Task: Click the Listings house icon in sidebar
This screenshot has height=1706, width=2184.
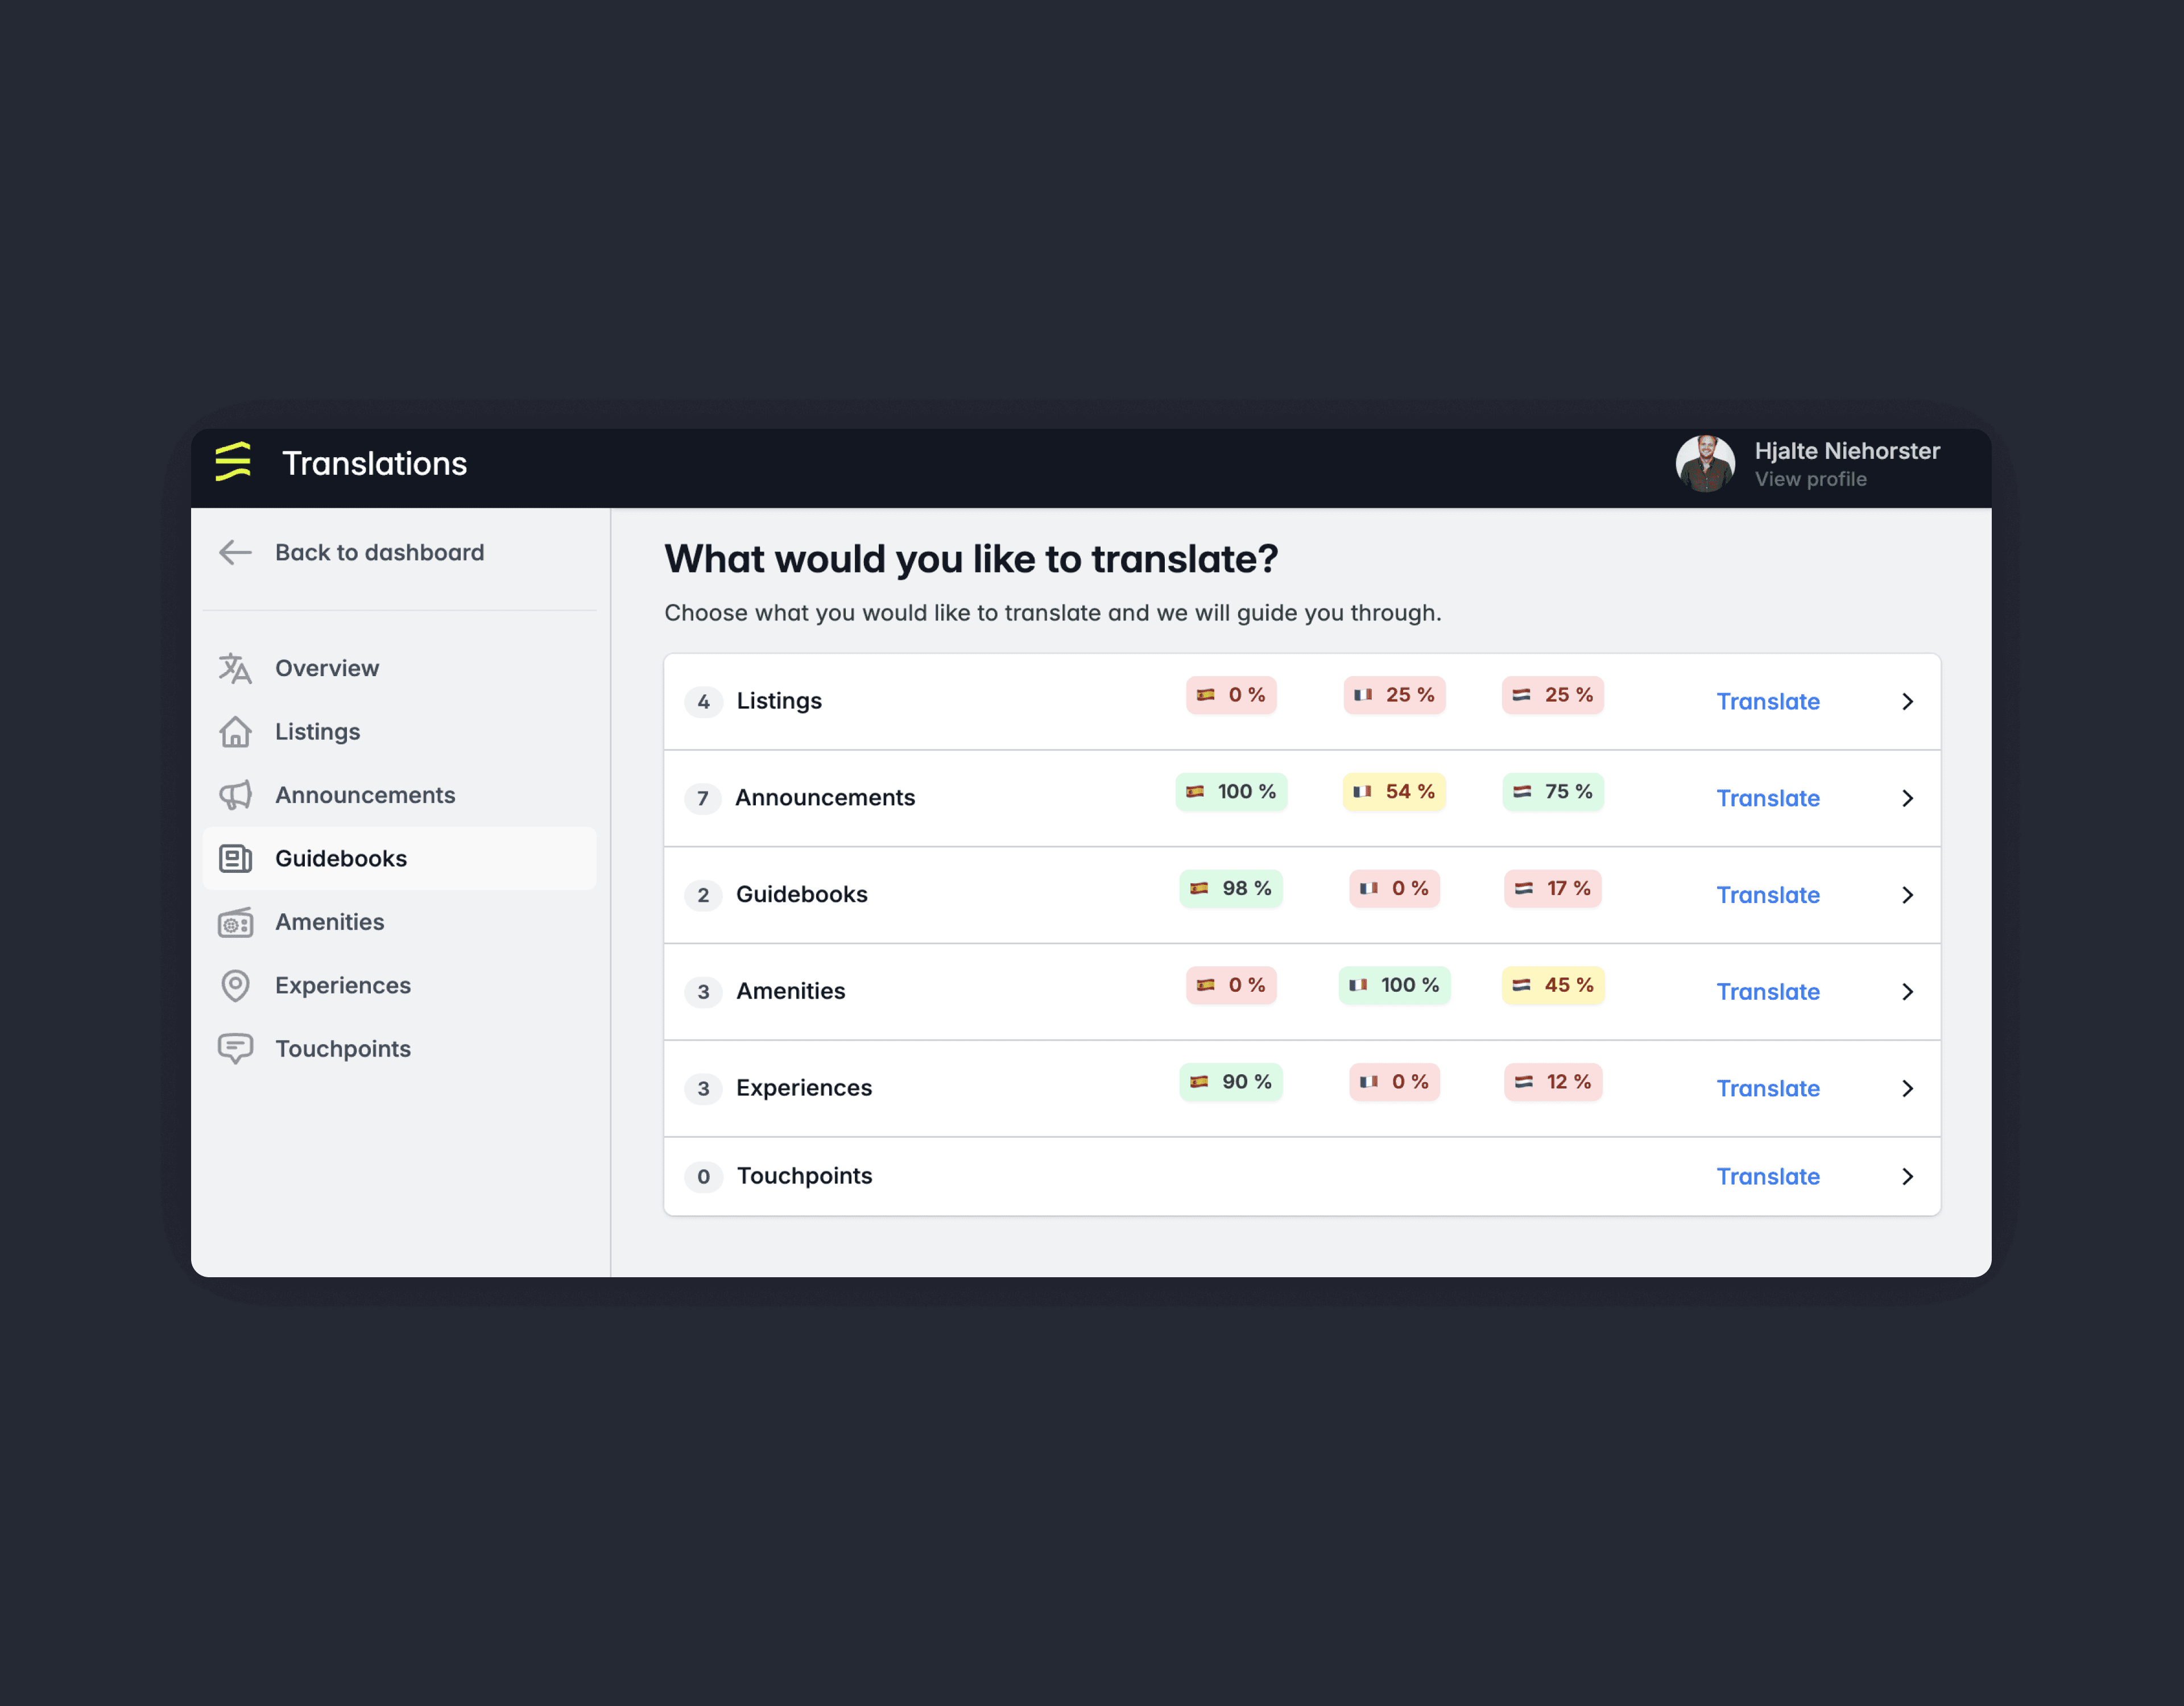Action: point(235,731)
